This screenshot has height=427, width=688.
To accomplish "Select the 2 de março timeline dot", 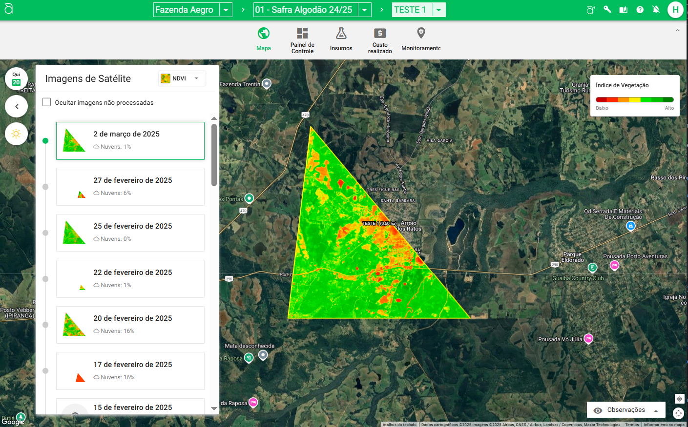I will click(45, 141).
